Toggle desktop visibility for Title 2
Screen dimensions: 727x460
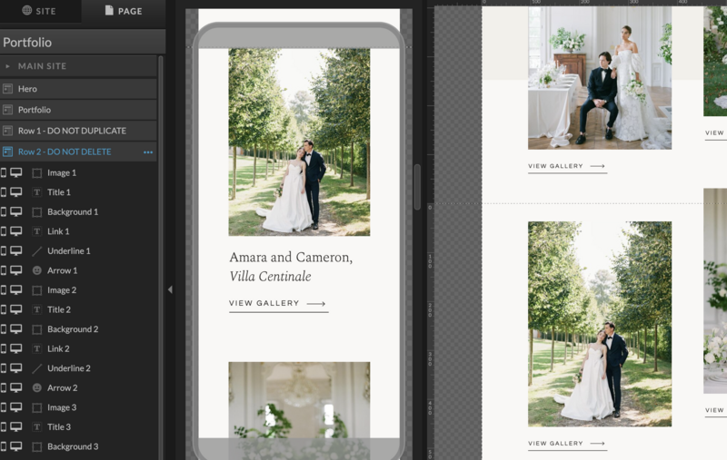click(x=16, y=310)
